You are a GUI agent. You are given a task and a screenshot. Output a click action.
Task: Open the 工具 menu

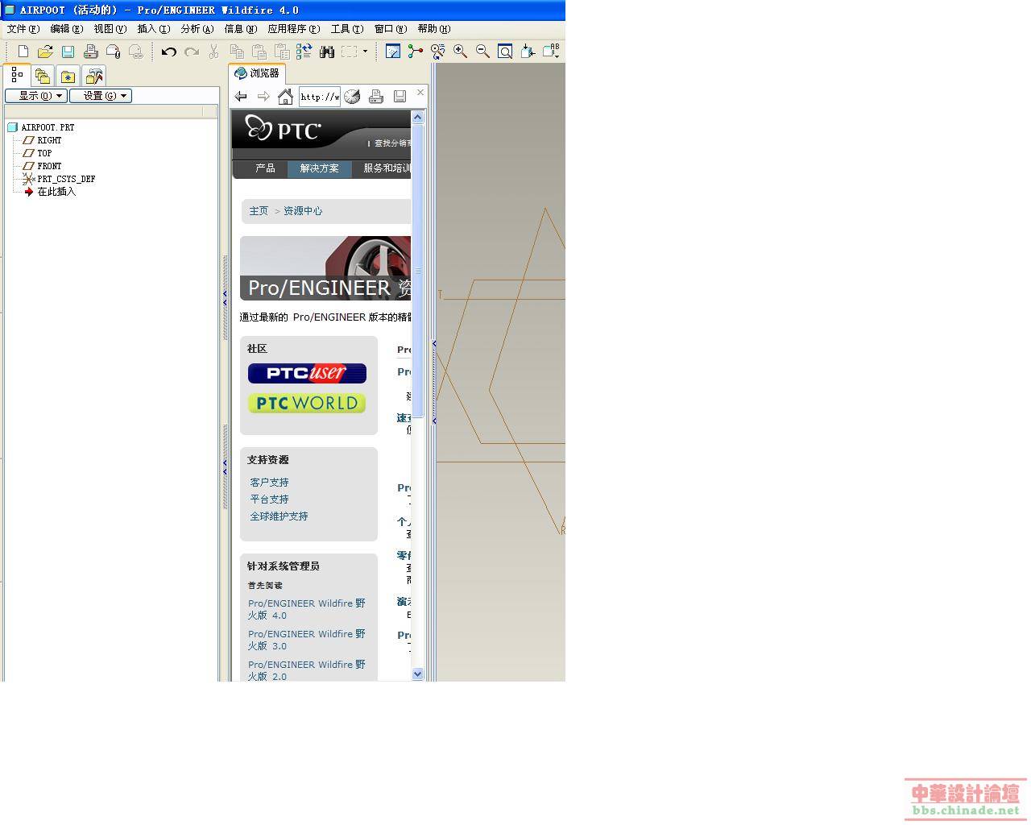347,29
